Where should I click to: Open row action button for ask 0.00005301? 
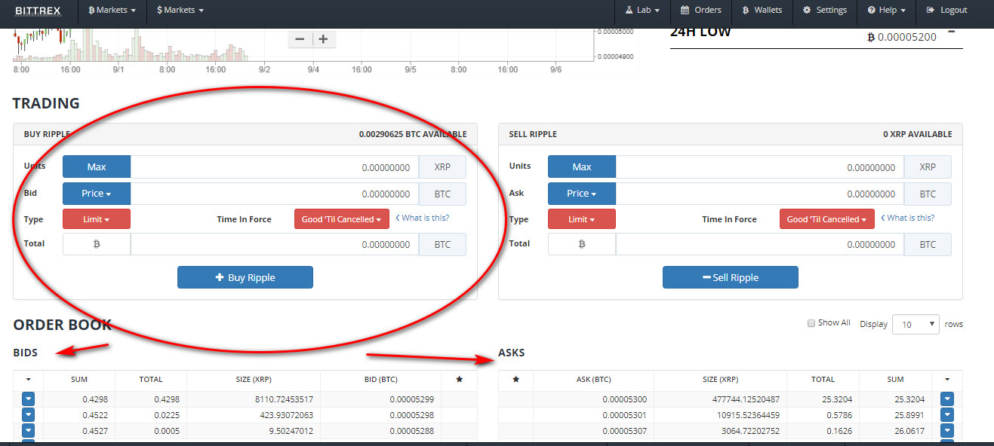point(947,415)
